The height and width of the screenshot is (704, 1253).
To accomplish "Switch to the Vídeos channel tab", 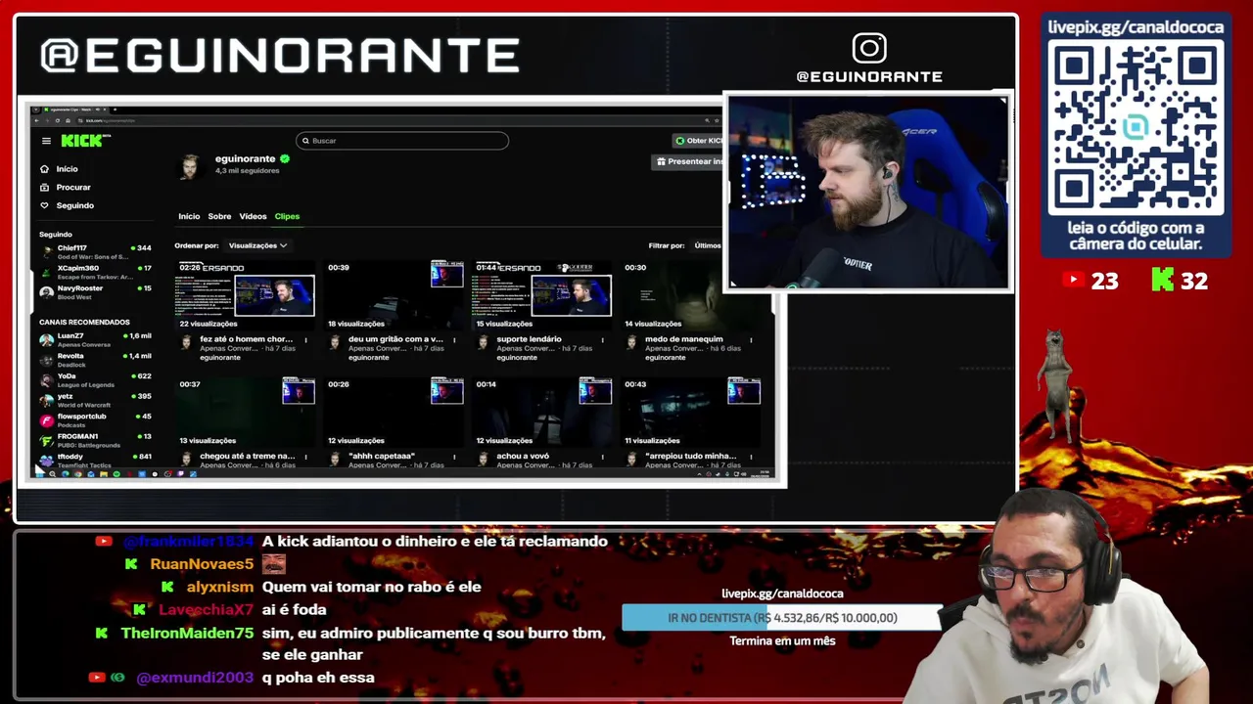I will coord(253,216).
